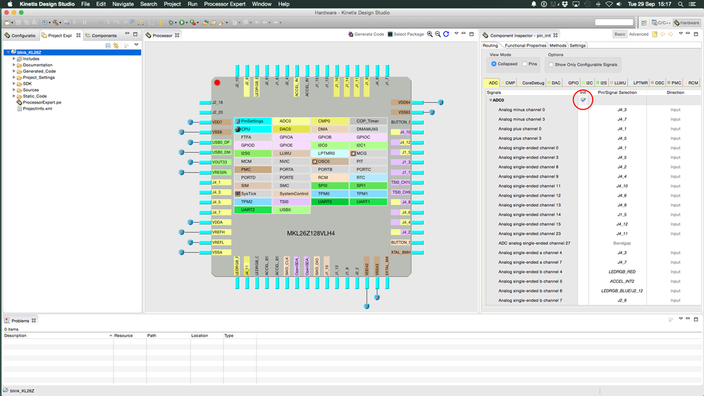Collapse the ADC0 signals group
Image resolution: width=704 pixels, height=396 pixels.
pos(490,100)
